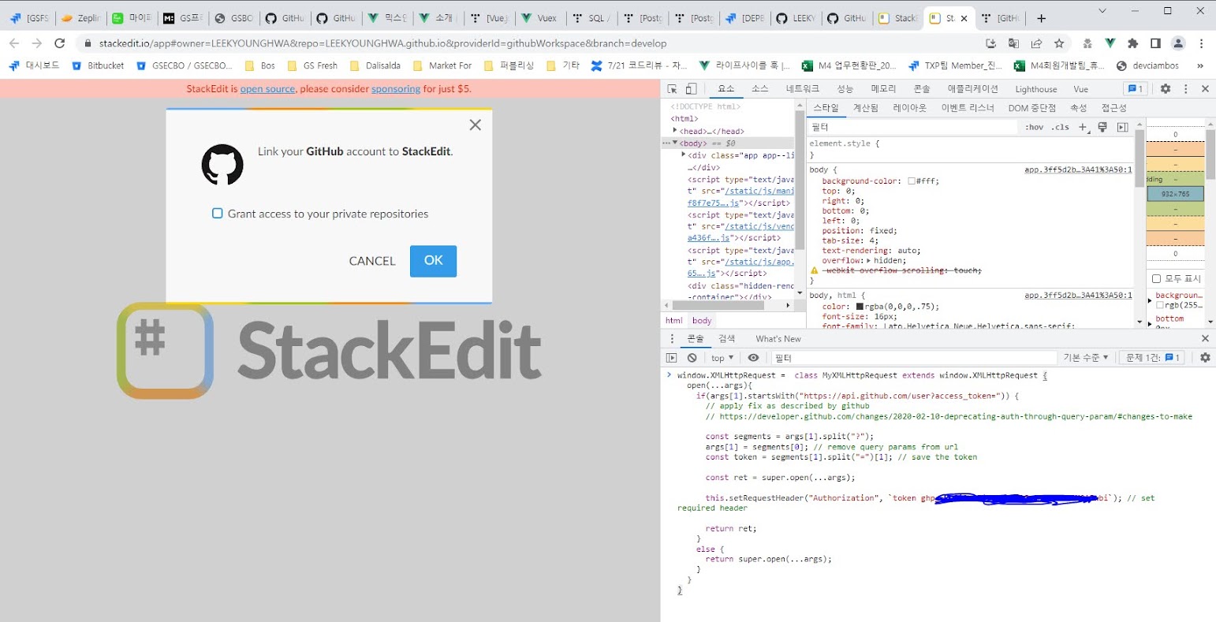
Task: Toggle computed styles sidebar pane icon
Action: point(1122,127)
